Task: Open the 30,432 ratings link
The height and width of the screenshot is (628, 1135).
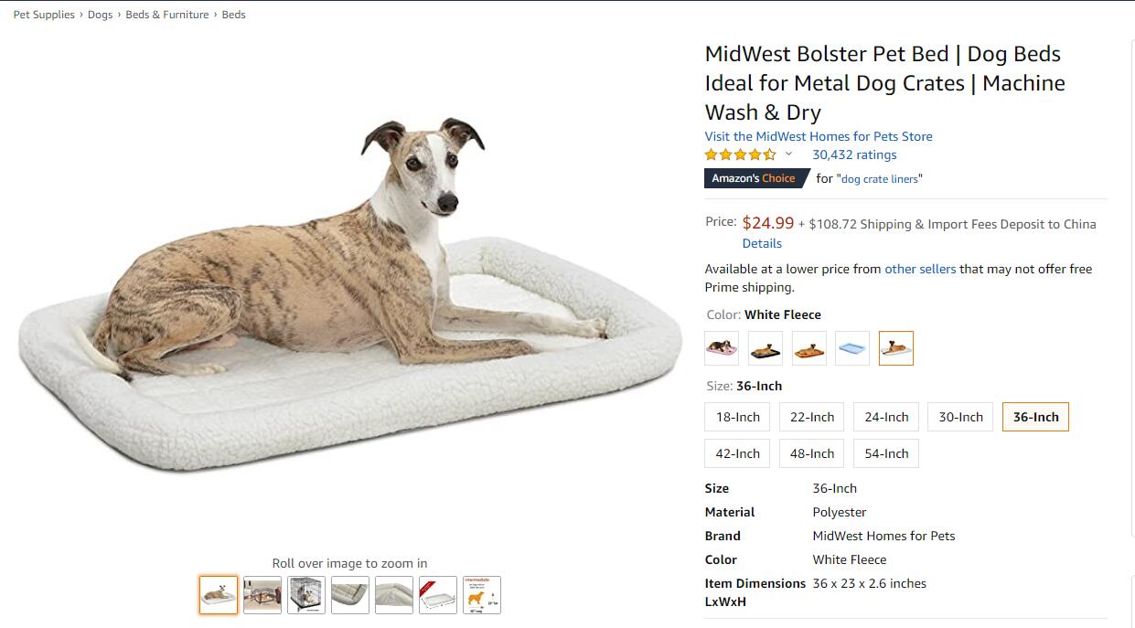Action: tap(854, 154)
